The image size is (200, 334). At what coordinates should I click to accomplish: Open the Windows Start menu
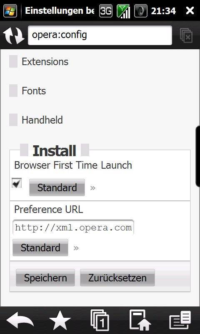(x=10, y=11)
